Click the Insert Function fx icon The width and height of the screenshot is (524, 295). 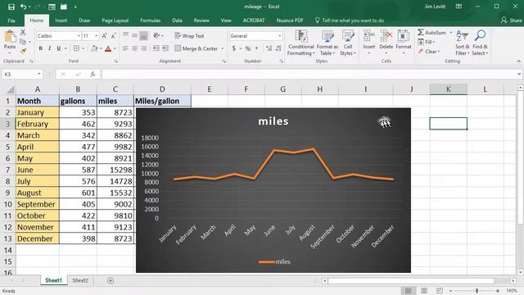(93, 75)
